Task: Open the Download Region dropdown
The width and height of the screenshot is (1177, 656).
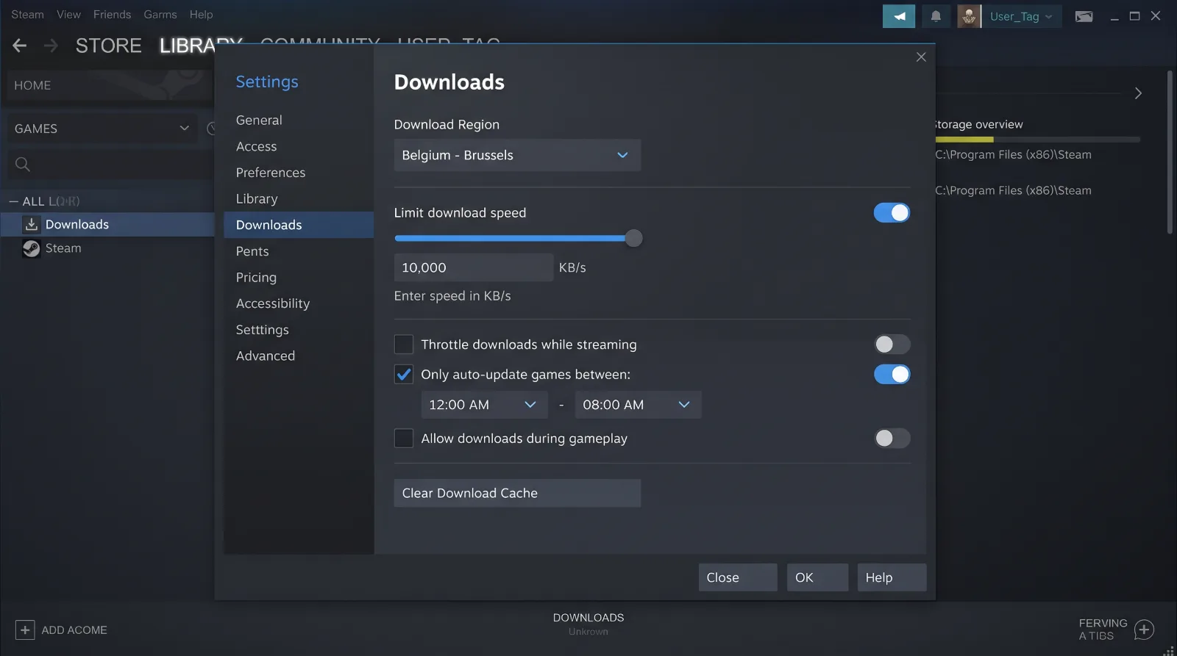Action: [517, 156]
